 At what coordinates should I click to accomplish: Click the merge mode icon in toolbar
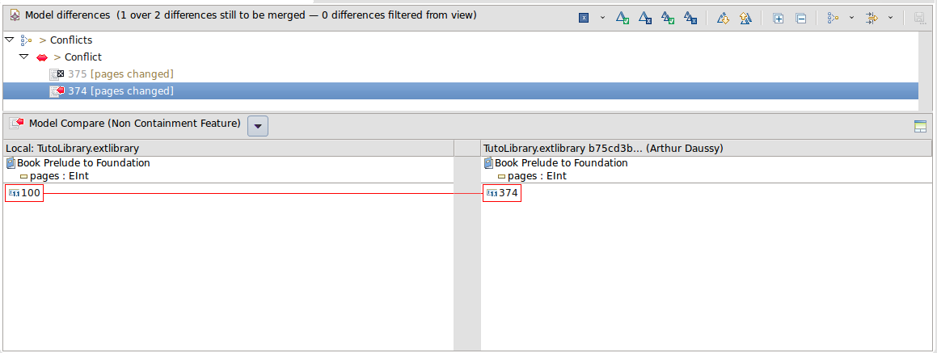[x=584, y=18]
